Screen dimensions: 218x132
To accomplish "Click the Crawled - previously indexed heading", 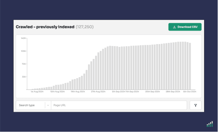I will [45, 27].
